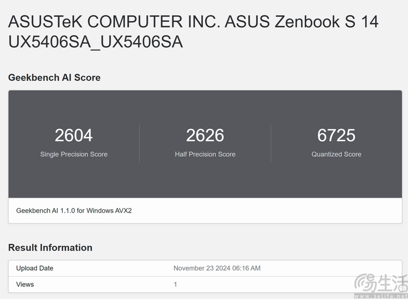Click the 2626 half precision score value
The height and width of the screenshot is (299, 408).
[x=205, y=135]
